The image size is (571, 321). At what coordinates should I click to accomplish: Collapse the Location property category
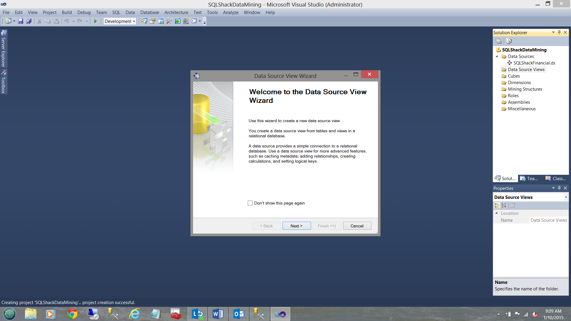coord(496,213)
